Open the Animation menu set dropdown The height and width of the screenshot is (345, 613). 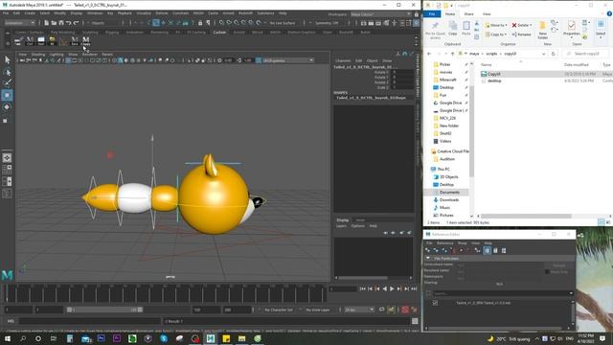(x=19, y=23)
